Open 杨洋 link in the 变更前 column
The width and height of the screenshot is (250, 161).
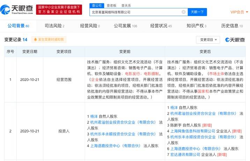(x=94, y=117)
